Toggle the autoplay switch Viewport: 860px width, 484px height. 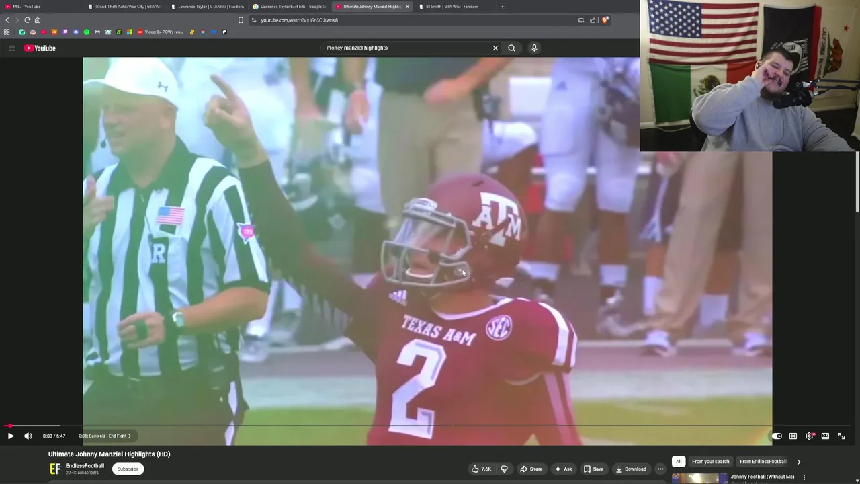(x=777, y=436)
